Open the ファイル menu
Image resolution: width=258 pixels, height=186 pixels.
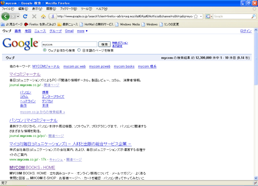tap(8, 9)
